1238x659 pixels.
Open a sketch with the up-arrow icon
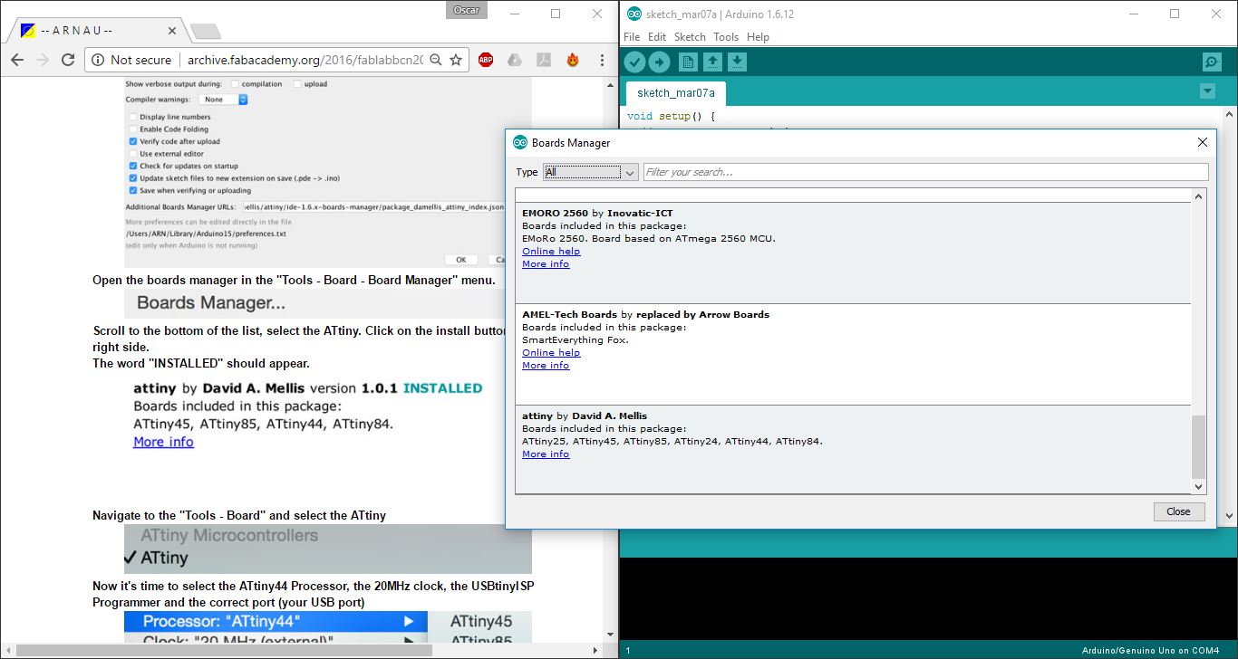(712, 62)
